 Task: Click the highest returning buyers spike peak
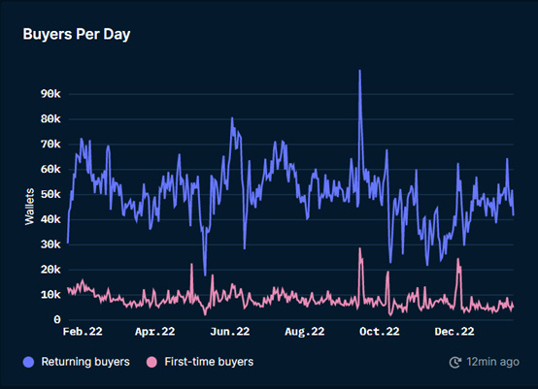tap(359, 71)
